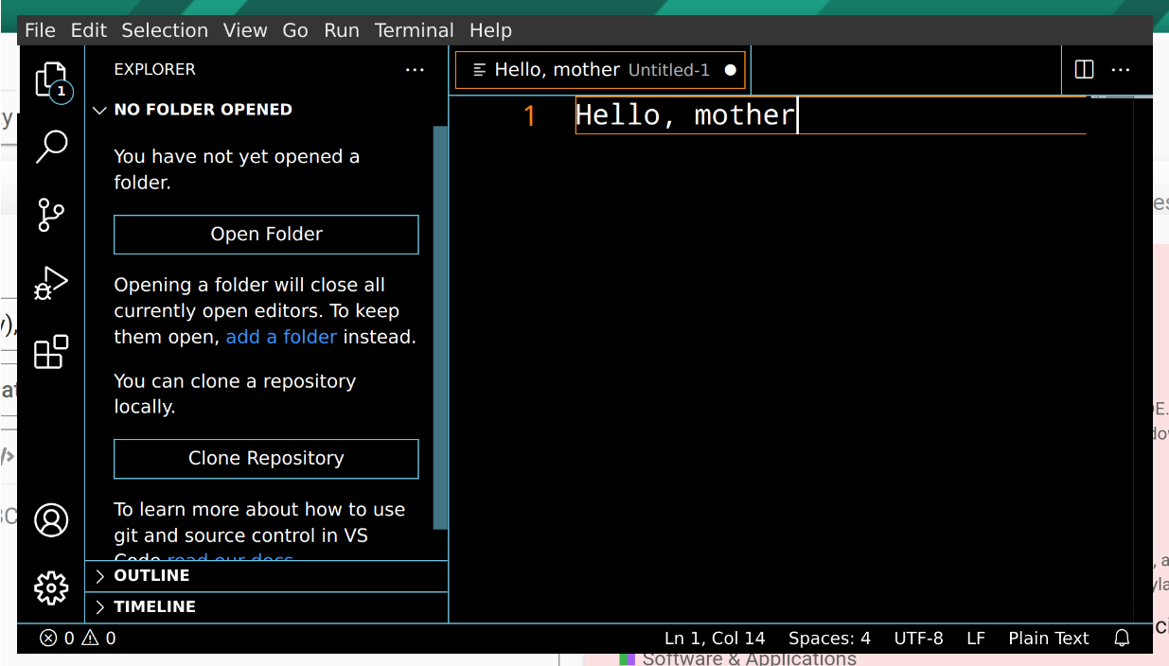The height and width of the screenshot is (666, 1169).
Task: Open the Explorer view in activity bar
Action: (51, 80)
